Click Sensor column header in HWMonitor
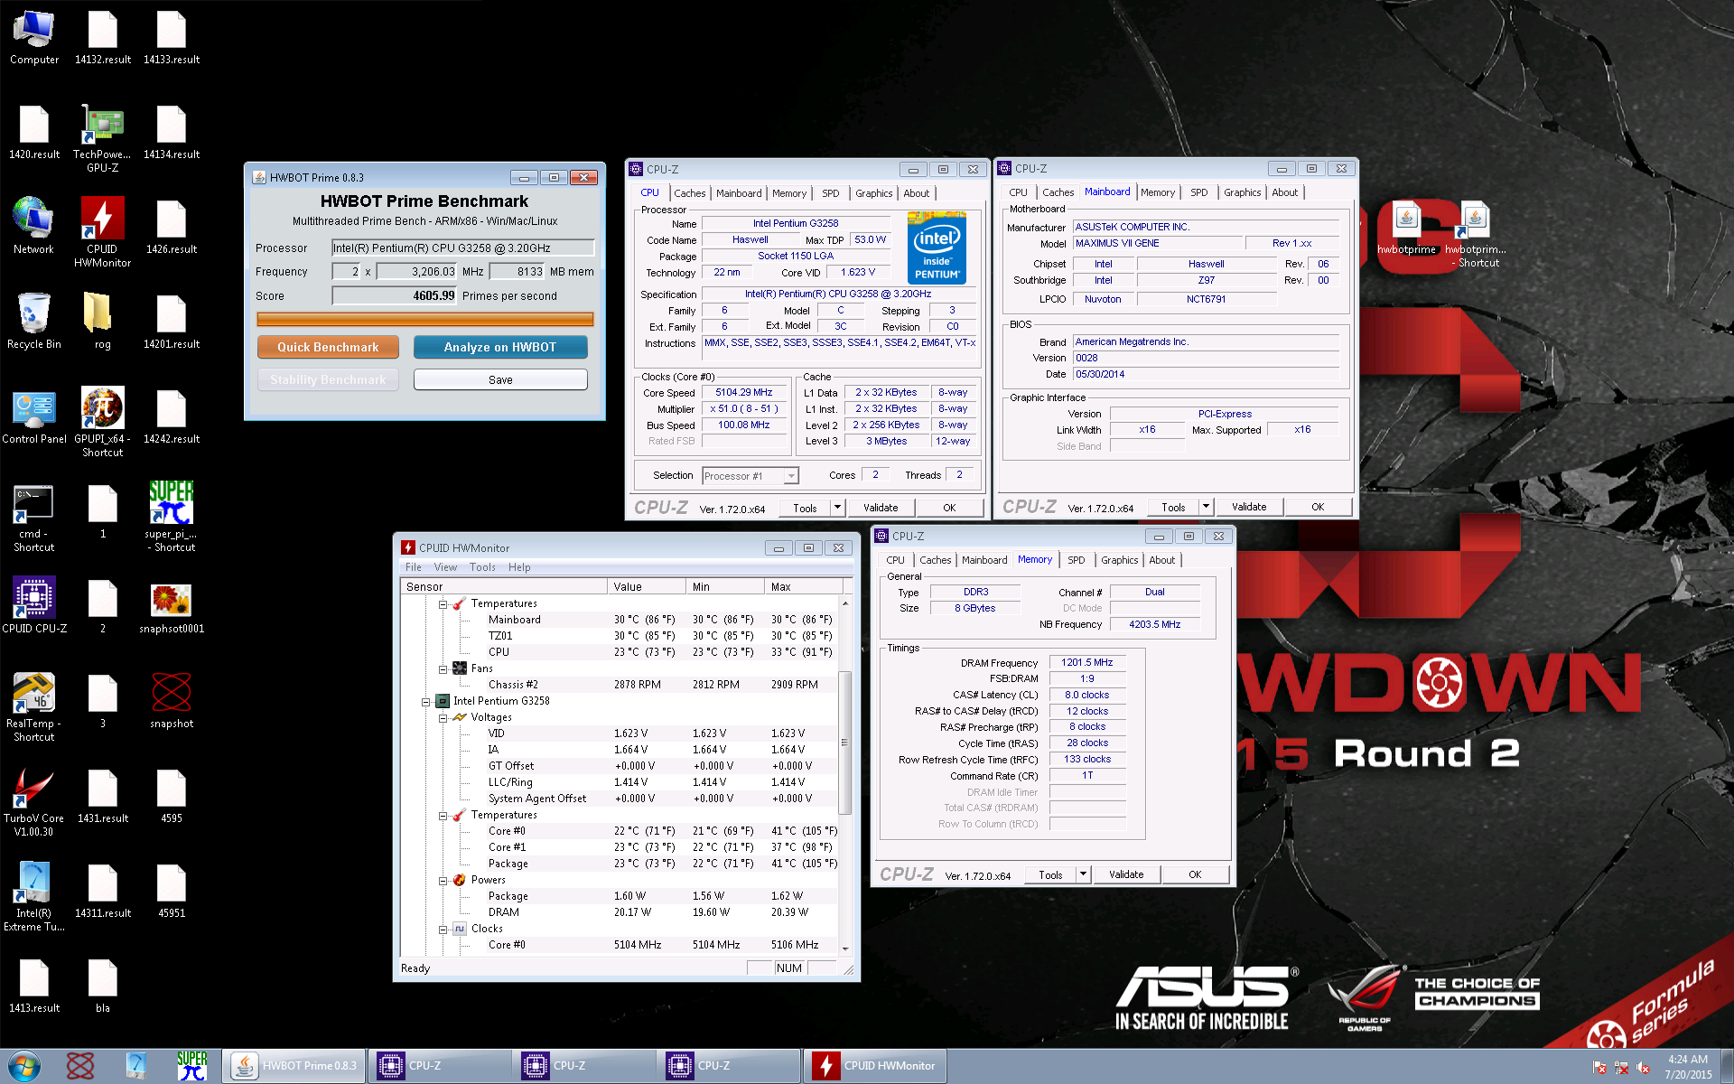Screen dimensions: 1734x1084 (504, 586)
